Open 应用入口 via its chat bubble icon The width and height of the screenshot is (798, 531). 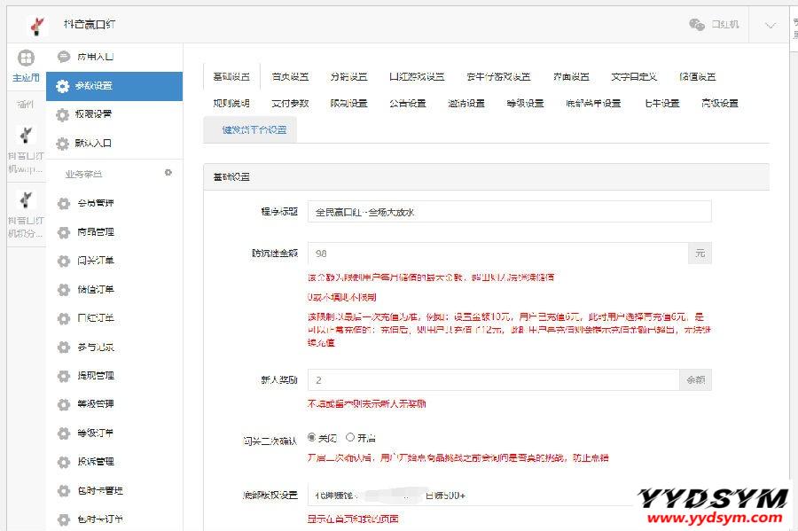click(x=64, y=57)
